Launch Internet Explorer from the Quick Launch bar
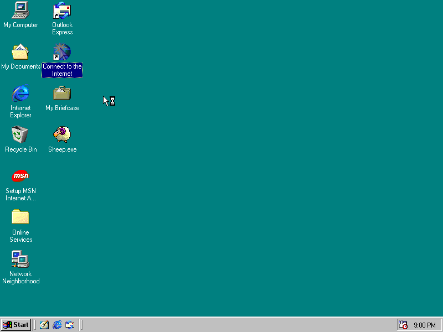Image resolution: width=443 pixels, height=332 pixels. 57,325
